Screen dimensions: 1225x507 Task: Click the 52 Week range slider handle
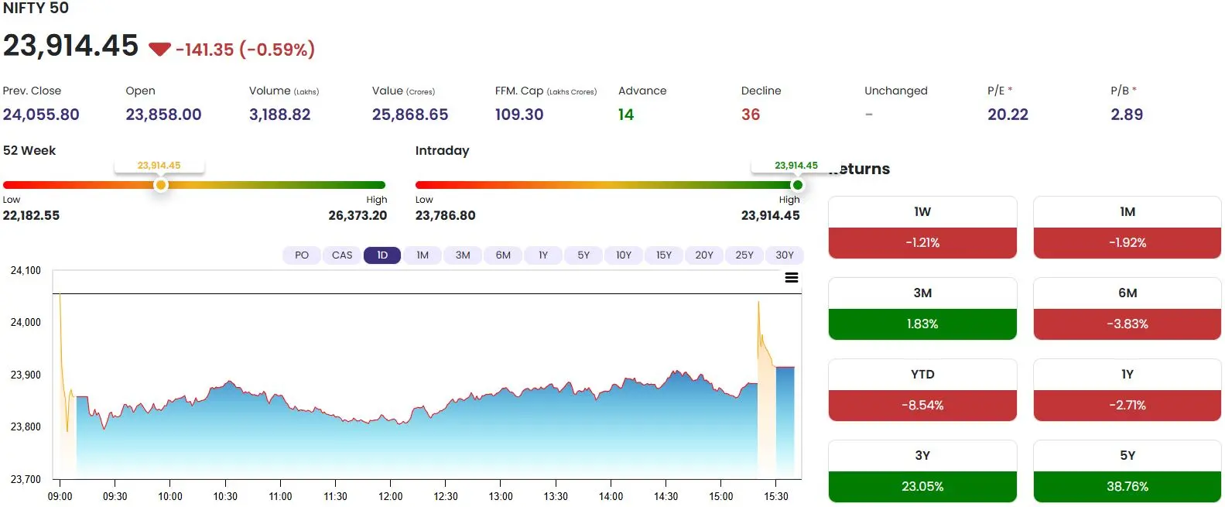coord(161,185)
